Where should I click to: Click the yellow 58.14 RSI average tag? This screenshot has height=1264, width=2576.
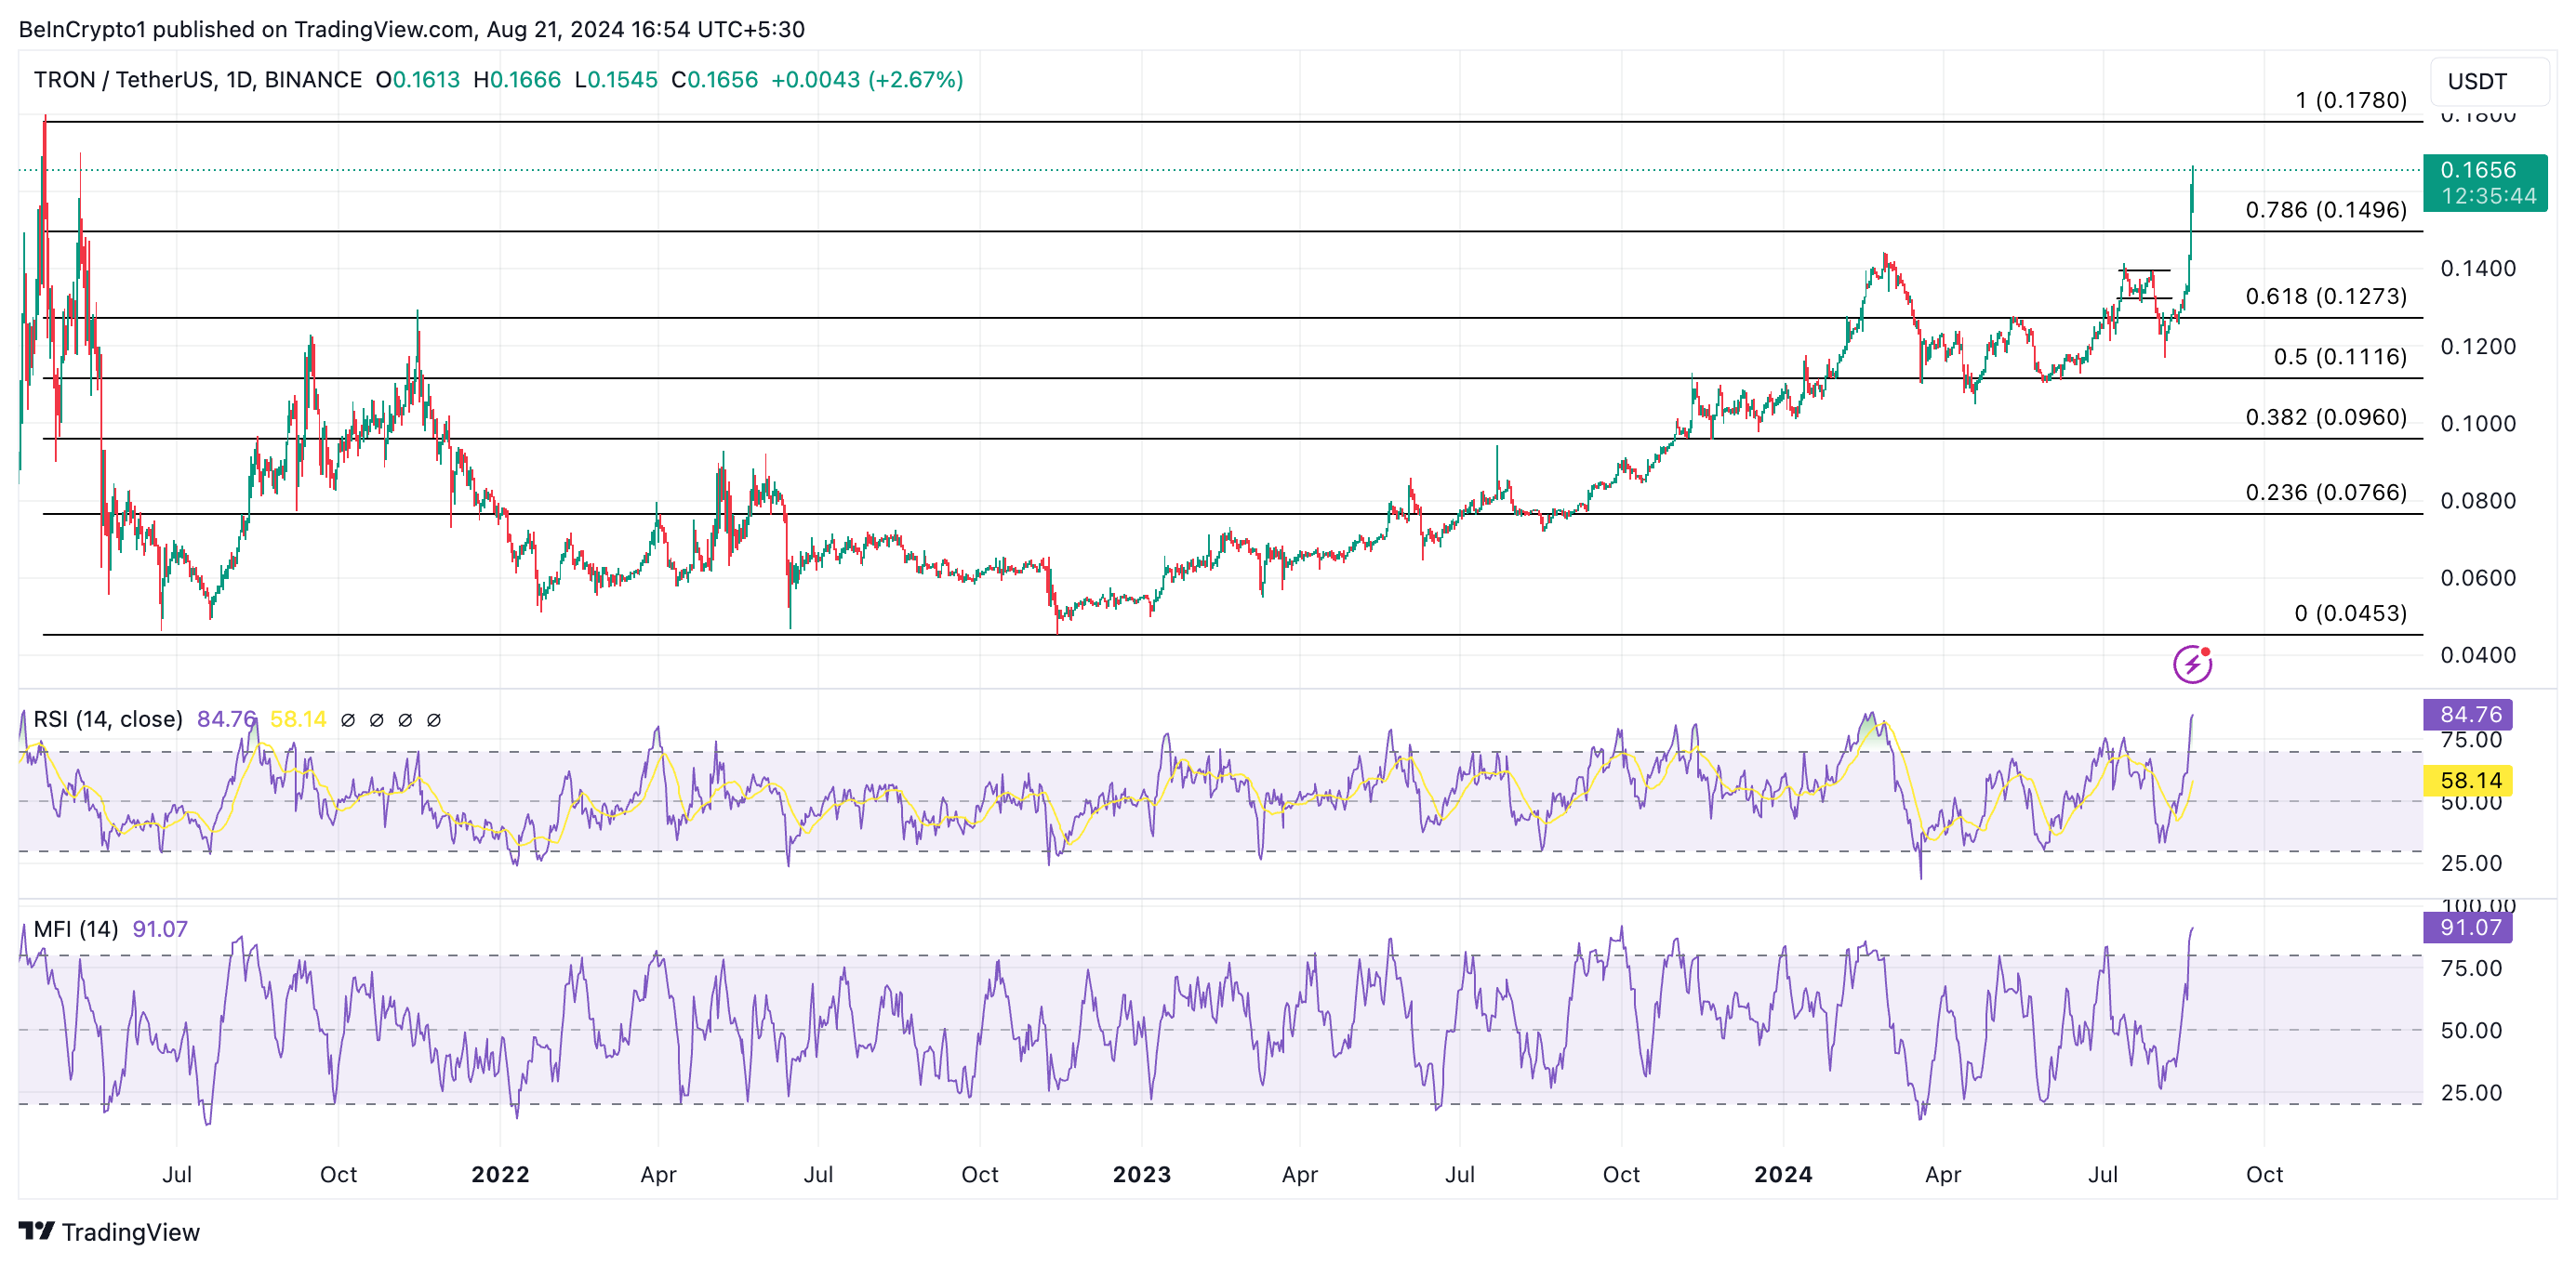point(2469,781)
